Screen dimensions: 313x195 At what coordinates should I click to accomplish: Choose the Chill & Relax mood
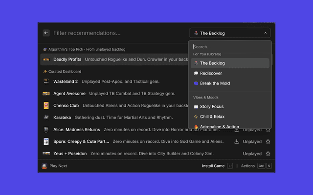(230, 117)
